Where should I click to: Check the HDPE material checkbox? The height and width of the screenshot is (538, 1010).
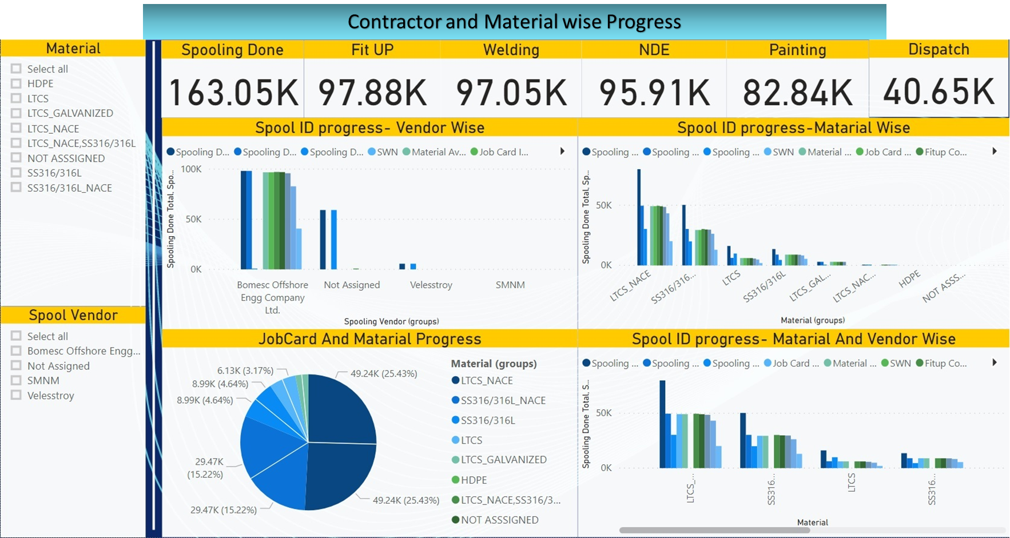pyautogui.click(x=16, y=83)
